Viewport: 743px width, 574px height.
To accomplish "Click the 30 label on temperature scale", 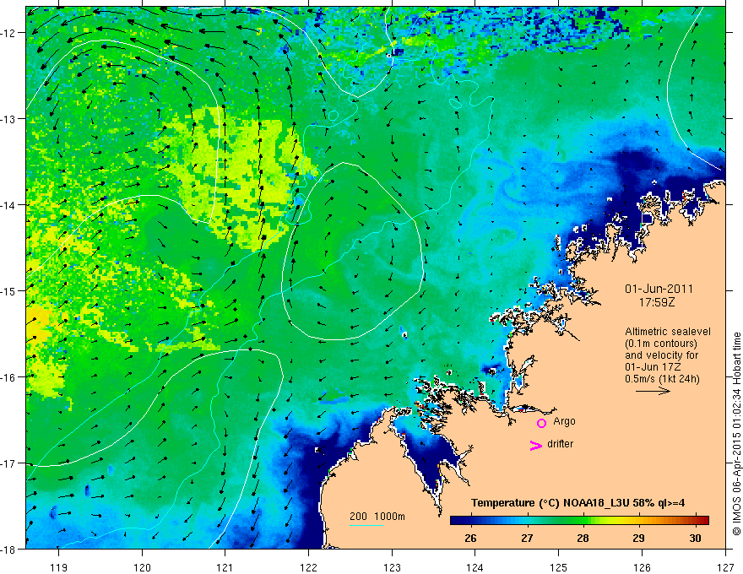I will [695, 538].
